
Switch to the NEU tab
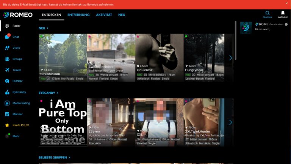click(122, 15)
